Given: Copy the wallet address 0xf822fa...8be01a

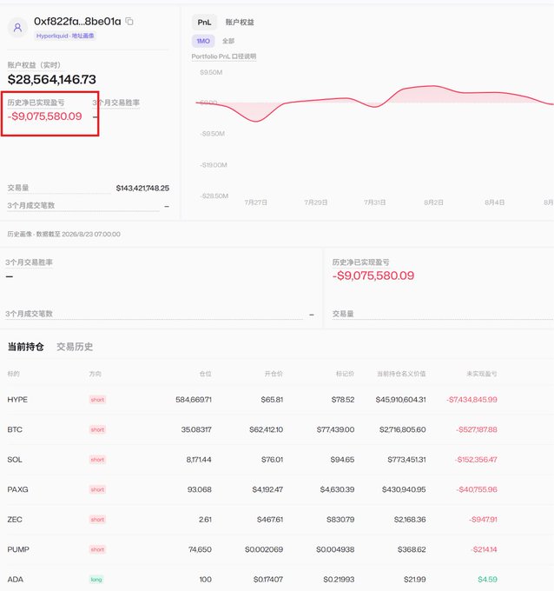Looking at the screenshot, I should pyautogui.click(x=129, y=22).
